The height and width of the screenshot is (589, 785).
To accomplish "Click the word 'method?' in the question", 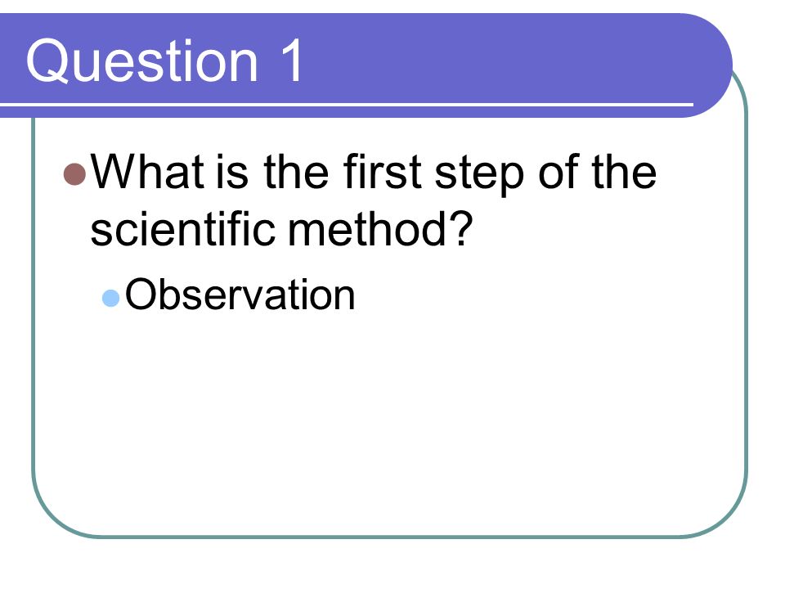I will 380,228.
